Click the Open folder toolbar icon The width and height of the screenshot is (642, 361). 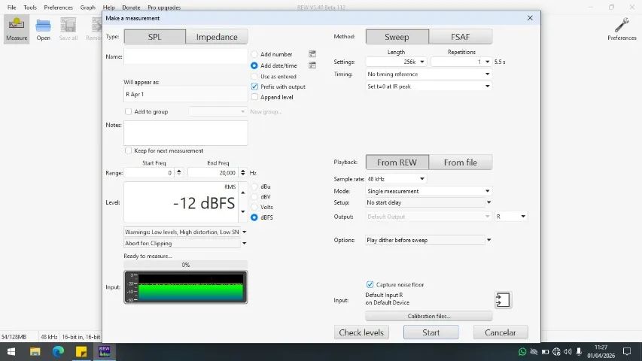coord(43,29)
